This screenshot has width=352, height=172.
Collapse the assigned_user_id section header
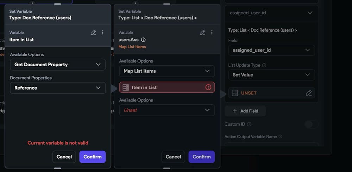coord(310,13)
